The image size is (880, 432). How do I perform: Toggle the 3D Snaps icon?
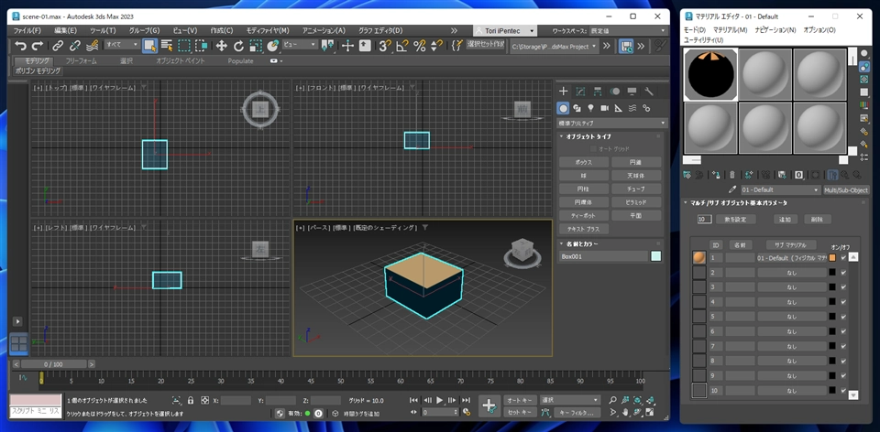pyautogui.click(x=384, y=46)
